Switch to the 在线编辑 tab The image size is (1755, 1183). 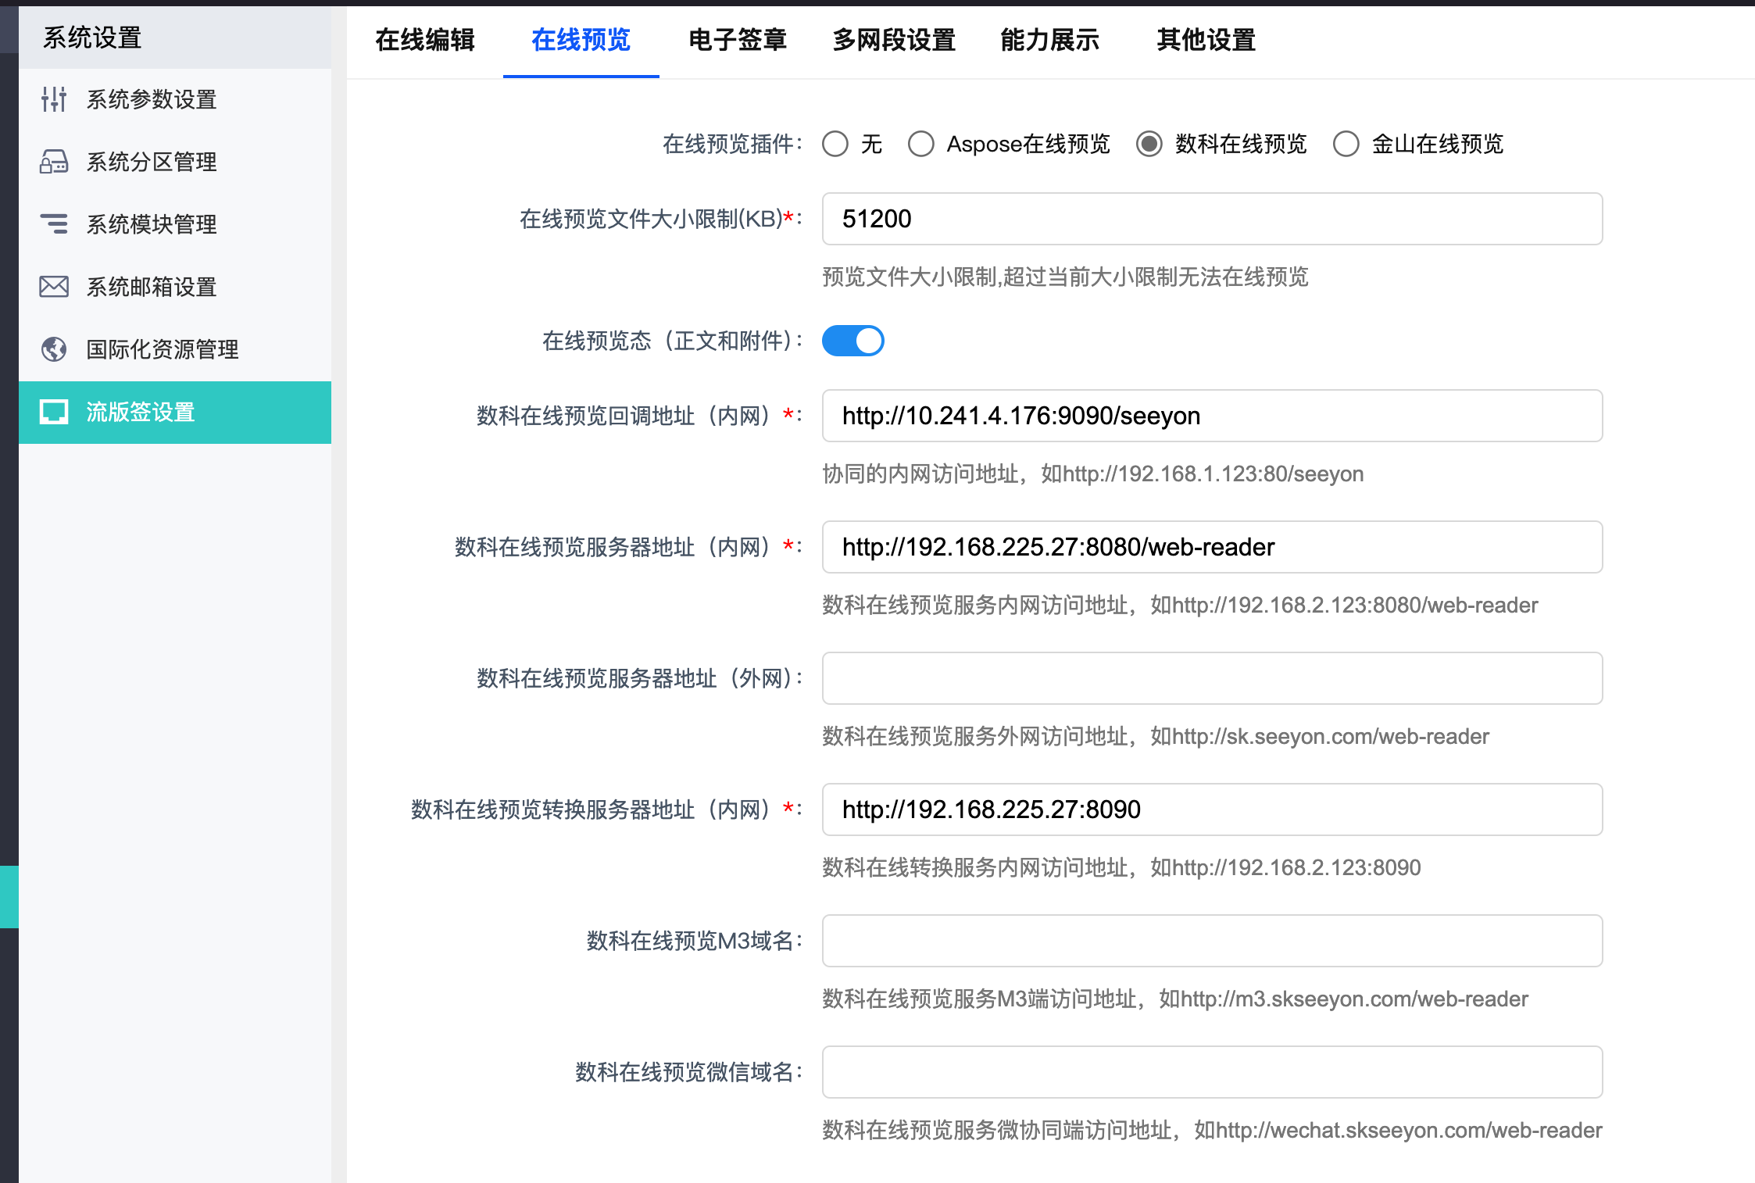[x=425, y=40]
